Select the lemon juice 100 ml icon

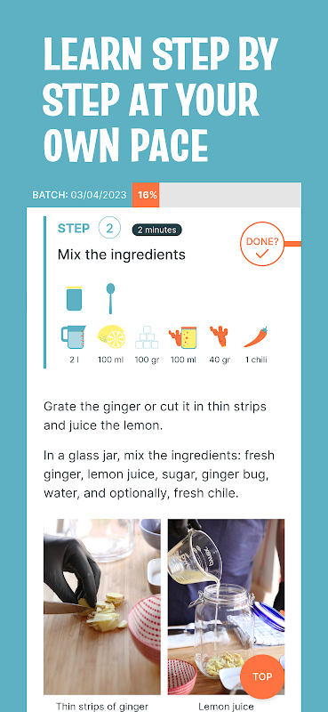[111, 337]
